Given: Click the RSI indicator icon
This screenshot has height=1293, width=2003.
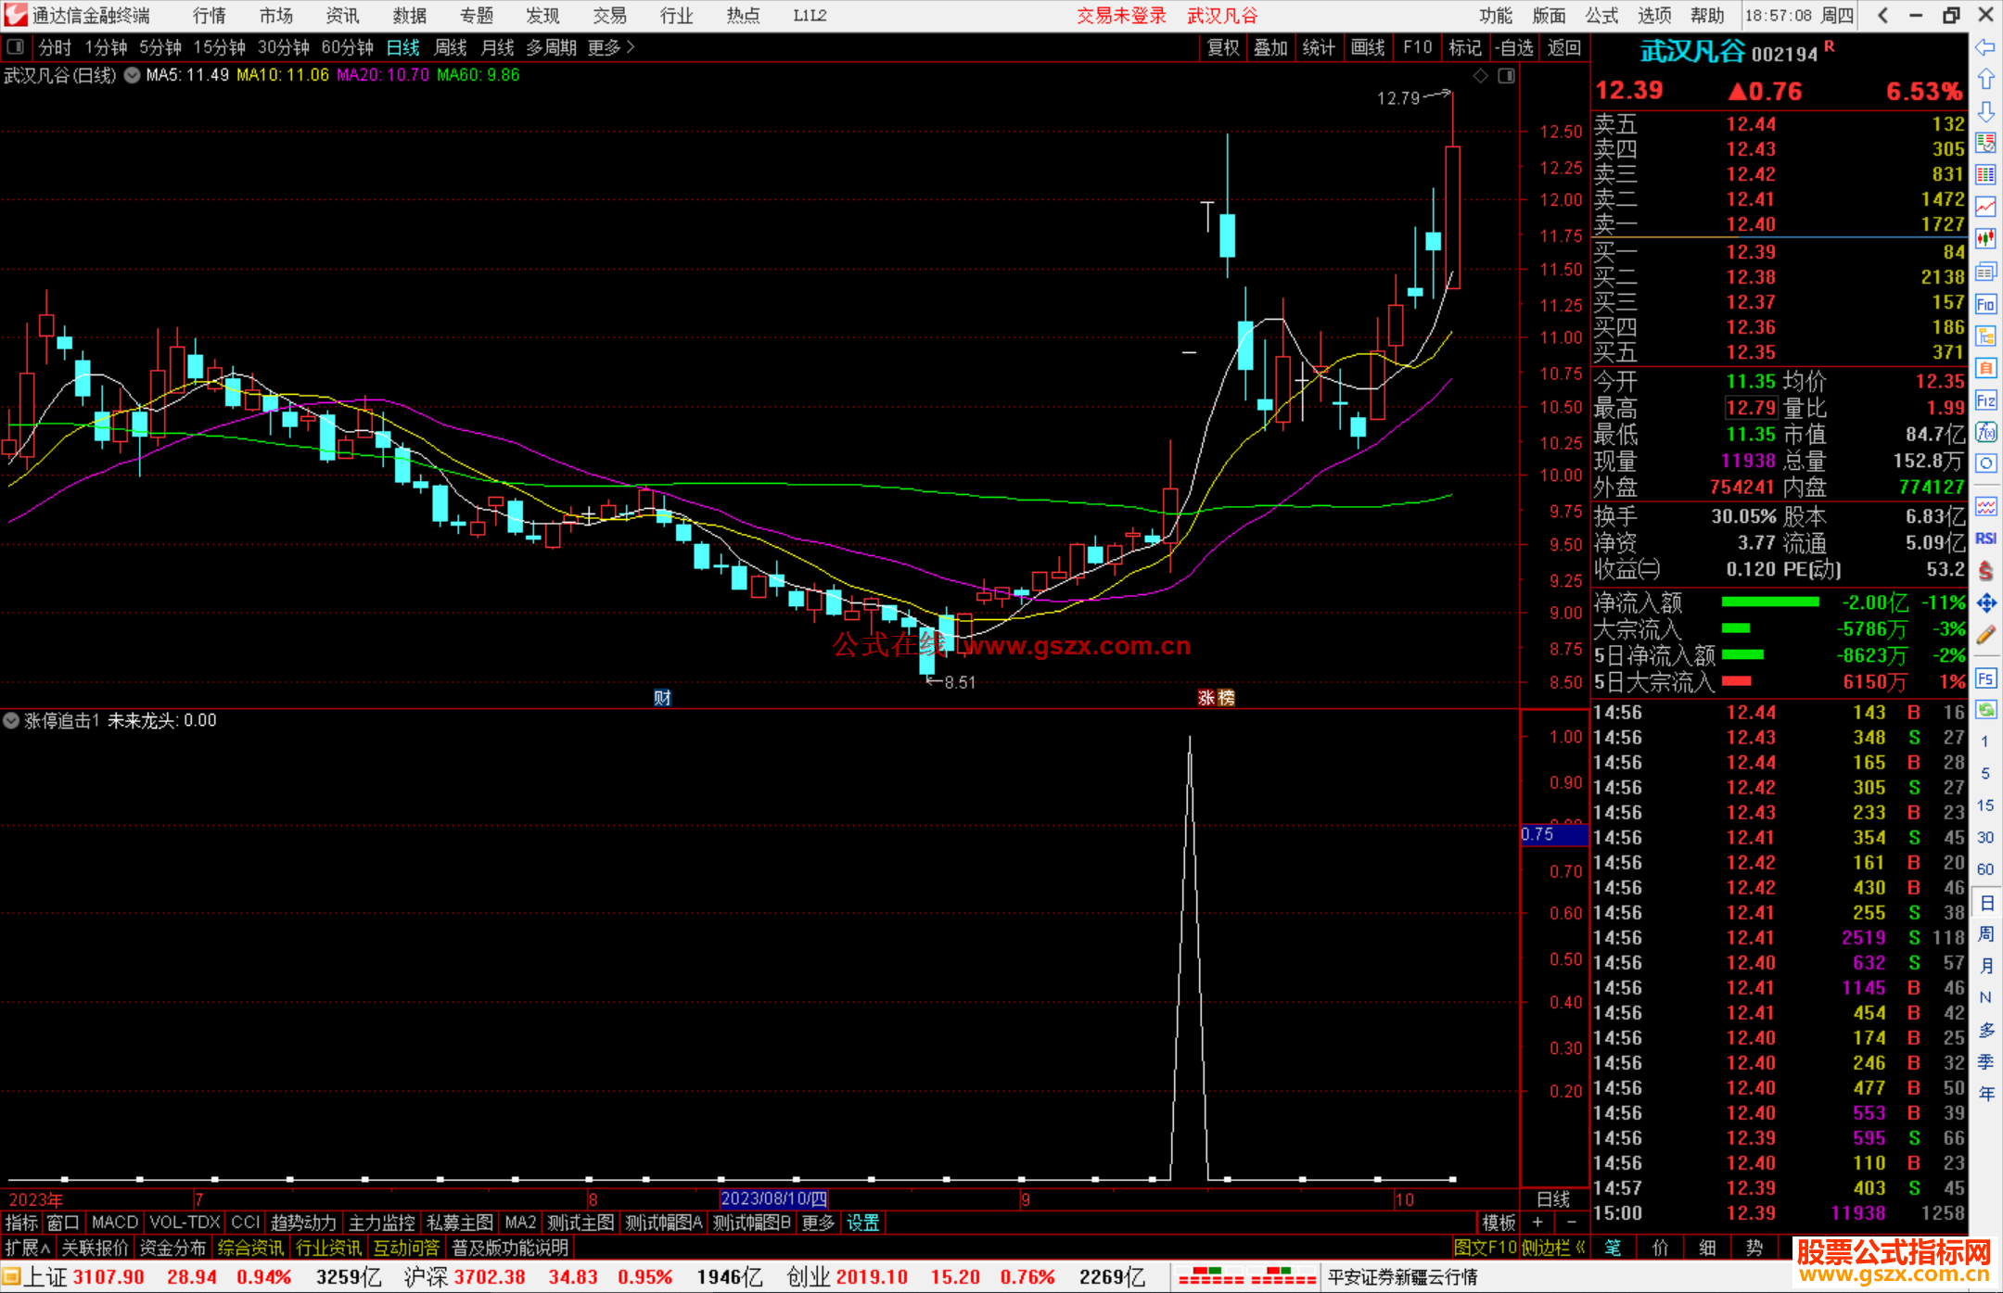Looking at the screenshot, I should click(1985, 539).
